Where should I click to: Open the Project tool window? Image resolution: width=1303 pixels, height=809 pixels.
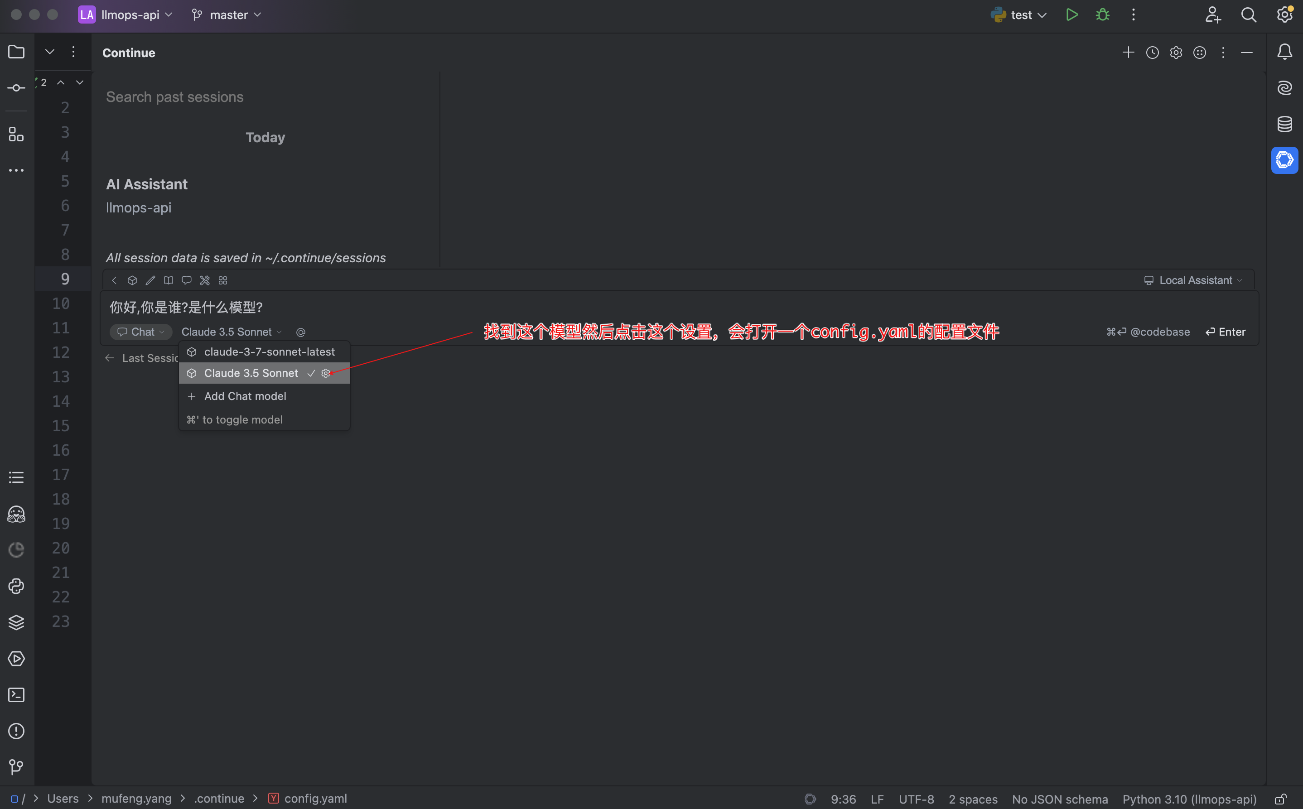[16, 52]
